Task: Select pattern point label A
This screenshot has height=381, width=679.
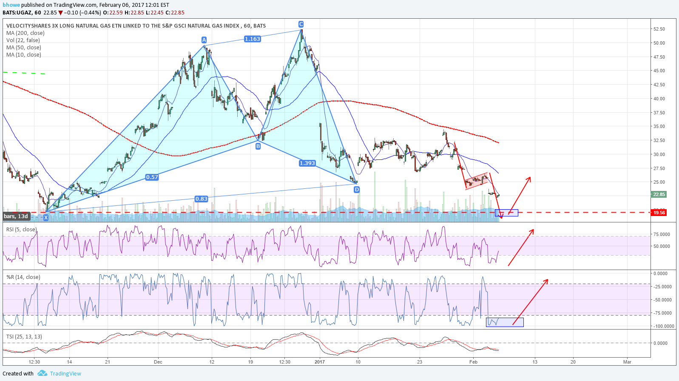Action: coord(204,40)
